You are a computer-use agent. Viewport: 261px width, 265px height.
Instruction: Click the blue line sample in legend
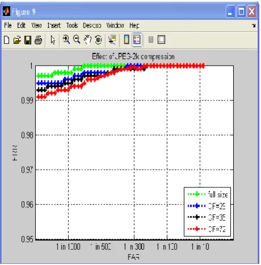click(x=197, y=206)
